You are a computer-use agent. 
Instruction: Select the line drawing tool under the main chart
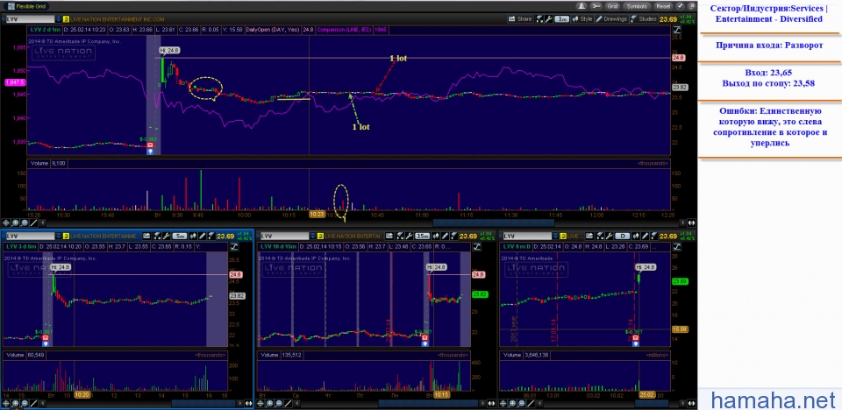pos(33,223)
